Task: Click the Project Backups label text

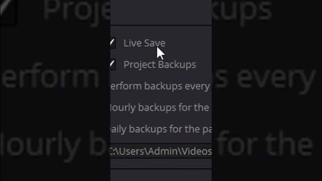Action: (x=160, y=65)
